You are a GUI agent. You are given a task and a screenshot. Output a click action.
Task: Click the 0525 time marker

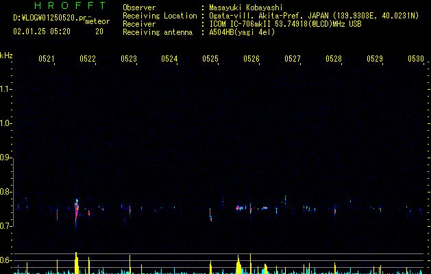coord(210,58)
